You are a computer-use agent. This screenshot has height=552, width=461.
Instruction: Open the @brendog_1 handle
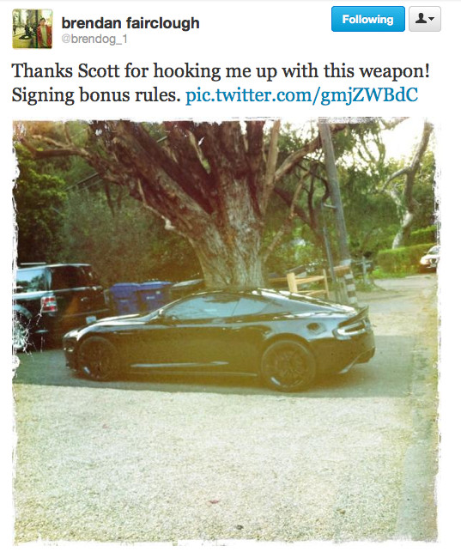pyautogui.click(x=94, y=39)
